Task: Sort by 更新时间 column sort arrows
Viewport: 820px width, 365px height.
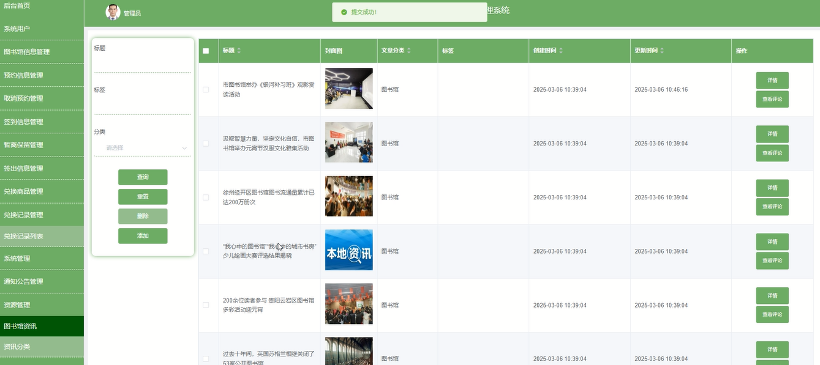Action: click(x=662, y=51)
